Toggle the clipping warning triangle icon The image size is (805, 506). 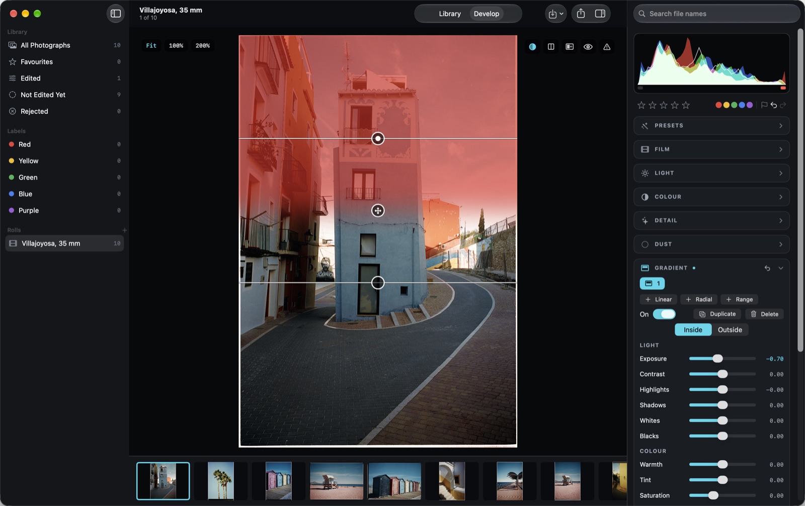pyautogui.click(x=607, y=47)
